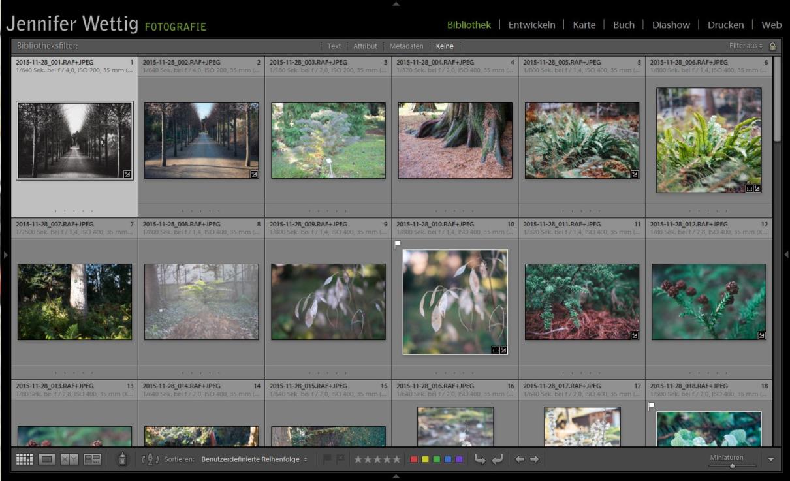Collapse the top module picker panel
Image resolution: width=790 pixels, height=481 pixels.
(x=396, y=4)
